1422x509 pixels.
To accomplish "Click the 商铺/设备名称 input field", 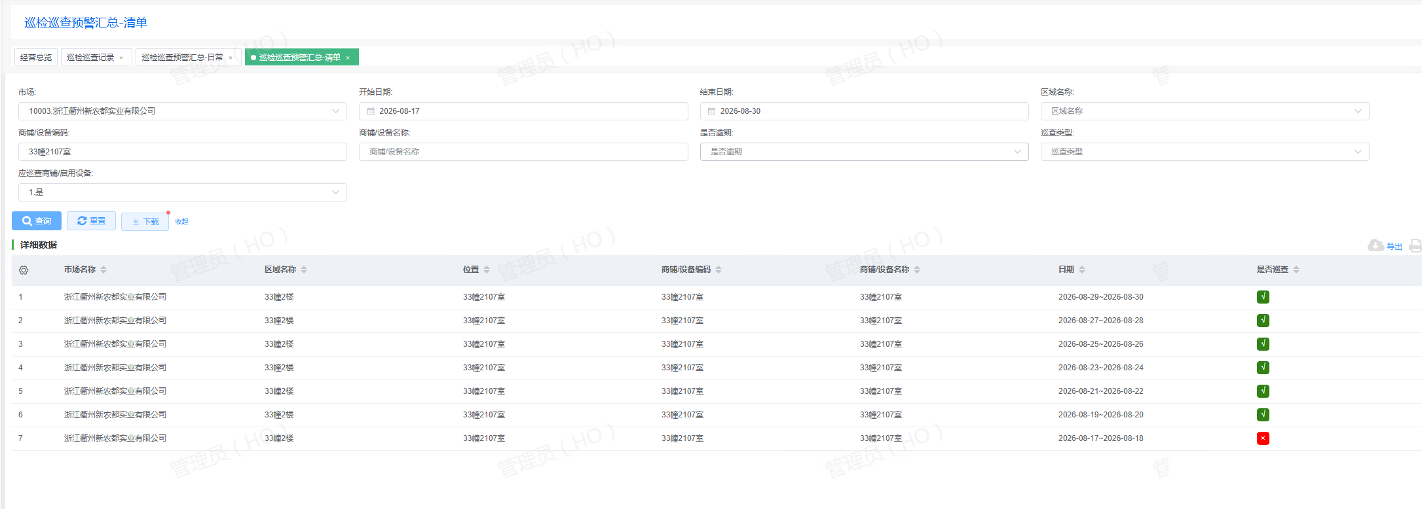I will [x=523, y=152].
